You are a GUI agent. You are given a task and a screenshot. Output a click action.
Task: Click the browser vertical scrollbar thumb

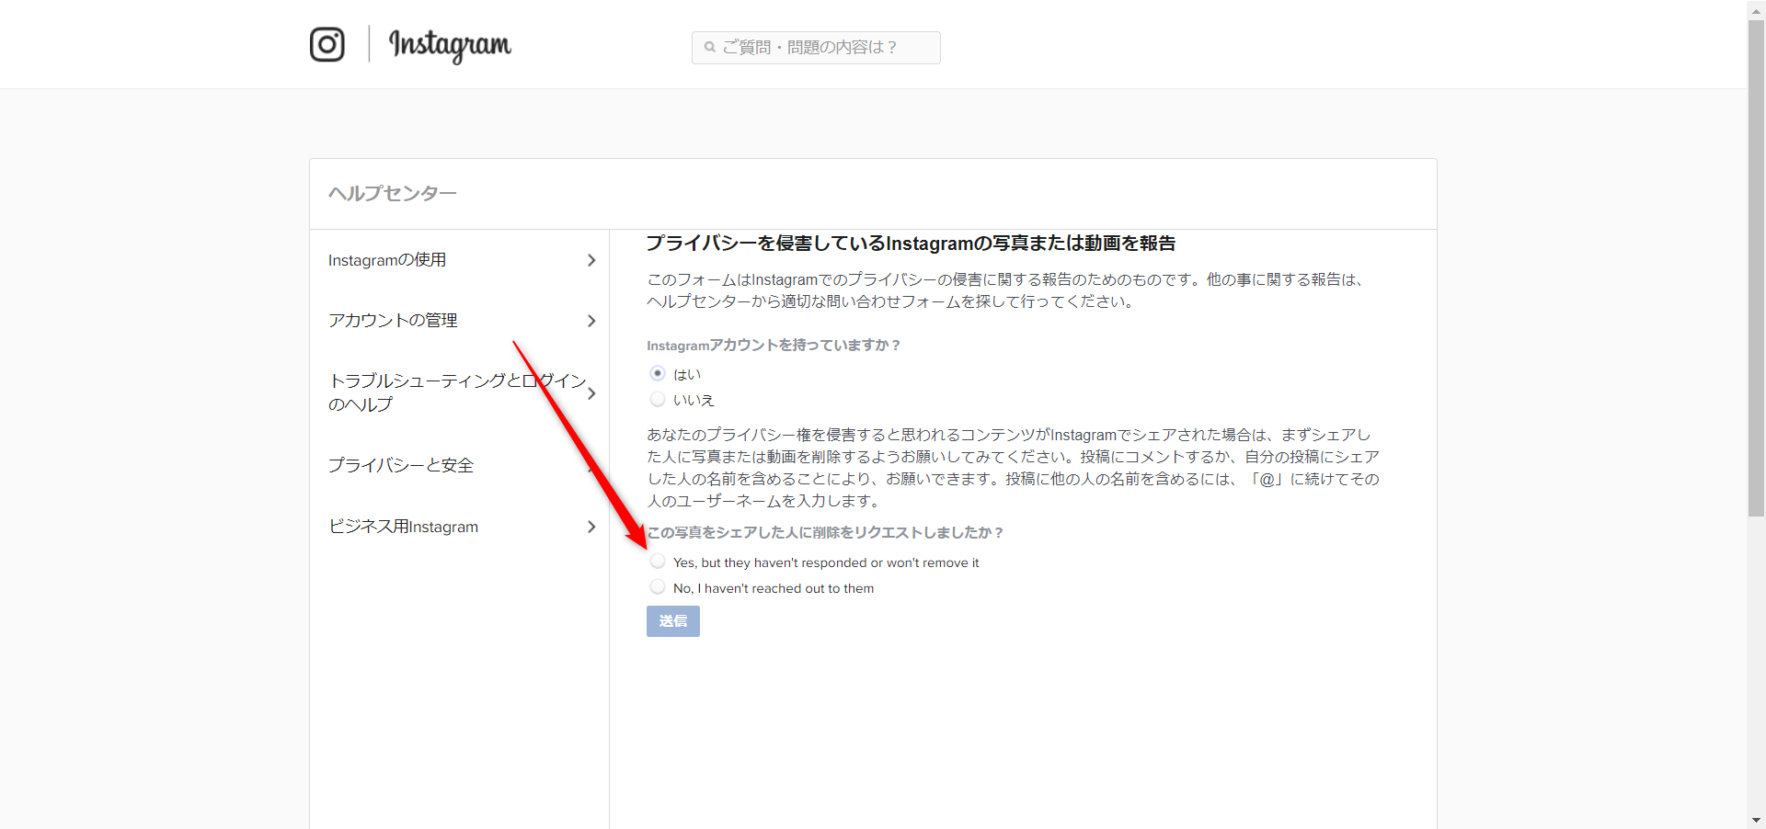point(1756,267)
